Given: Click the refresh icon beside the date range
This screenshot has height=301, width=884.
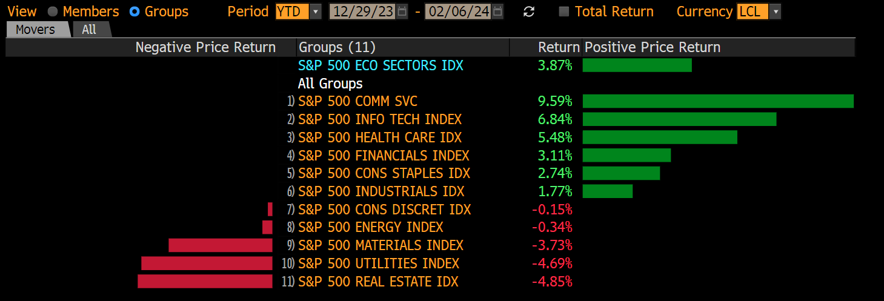Looking at the screenshot, I should pos(529,12).
